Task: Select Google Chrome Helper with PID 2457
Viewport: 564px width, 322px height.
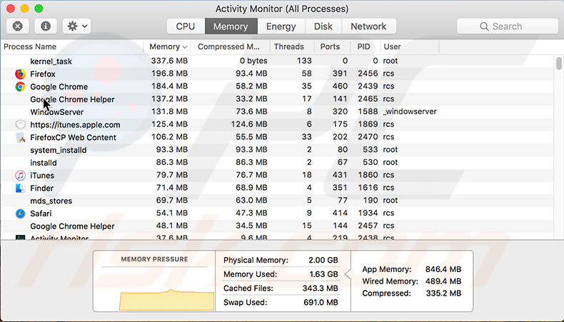Action: [x=72, y=226]
